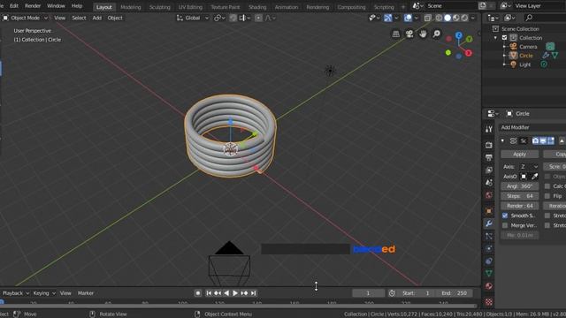Open the timeline Marker menu
The image size is (566, 318).
click(86, 293)
